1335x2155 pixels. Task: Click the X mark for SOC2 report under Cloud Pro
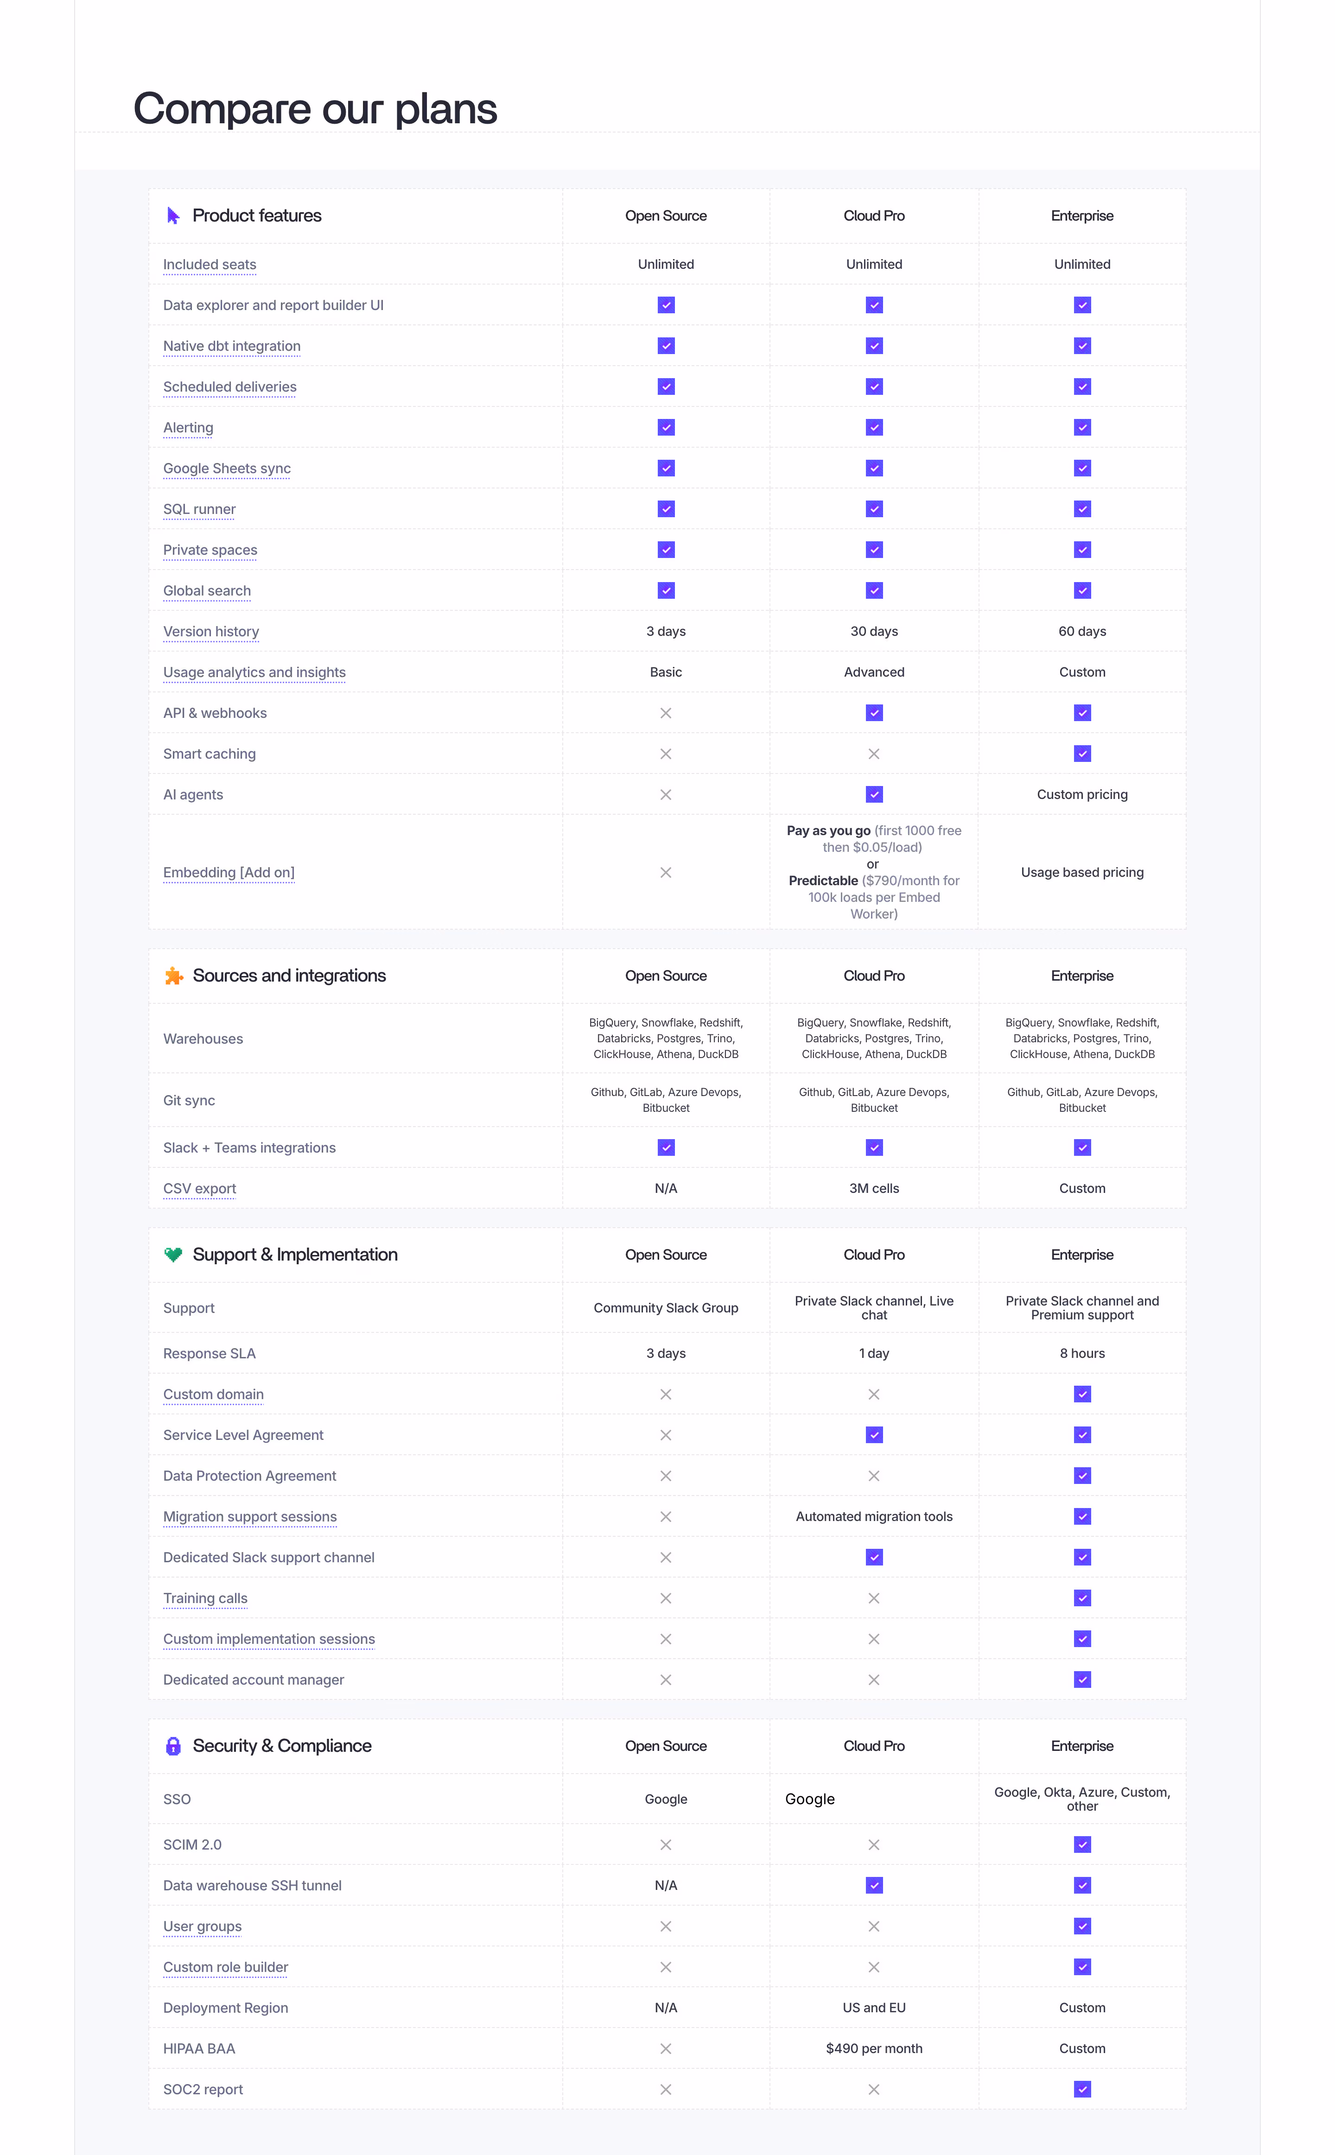874,2089
